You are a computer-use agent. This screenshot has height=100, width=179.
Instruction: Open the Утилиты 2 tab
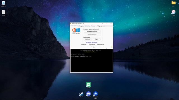[x=94, y=26]
